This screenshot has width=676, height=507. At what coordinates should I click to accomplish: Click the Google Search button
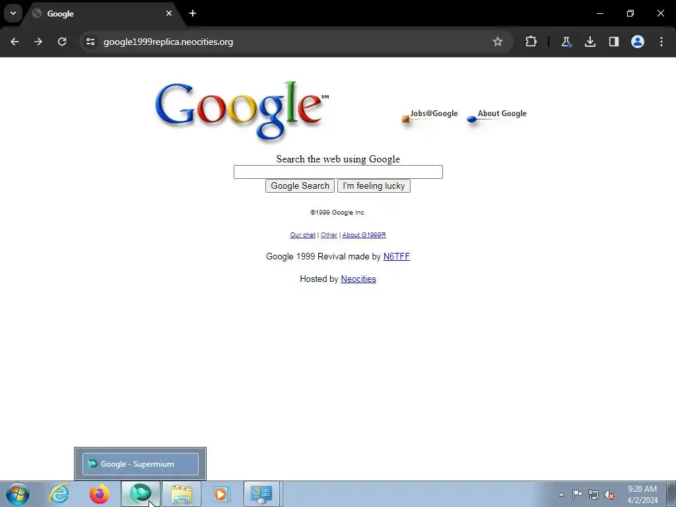[300, 186]
